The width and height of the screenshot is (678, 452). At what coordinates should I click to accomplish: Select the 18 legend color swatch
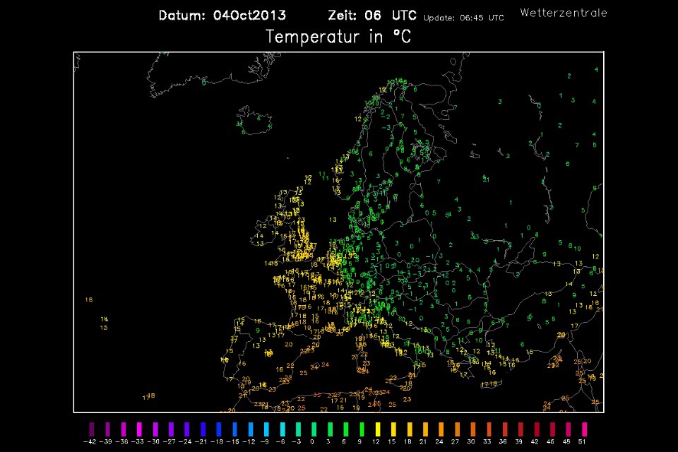coord(409,429)
